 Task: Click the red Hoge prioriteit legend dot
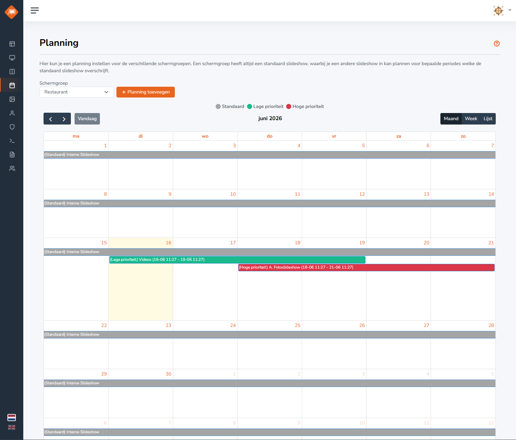(289, 107)
